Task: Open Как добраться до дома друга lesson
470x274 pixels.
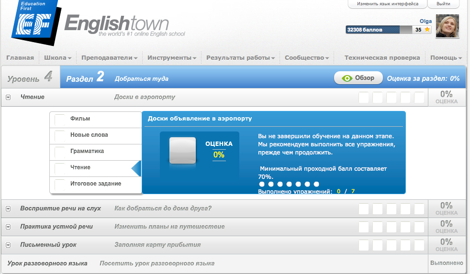Action: [x=163, y=208]
